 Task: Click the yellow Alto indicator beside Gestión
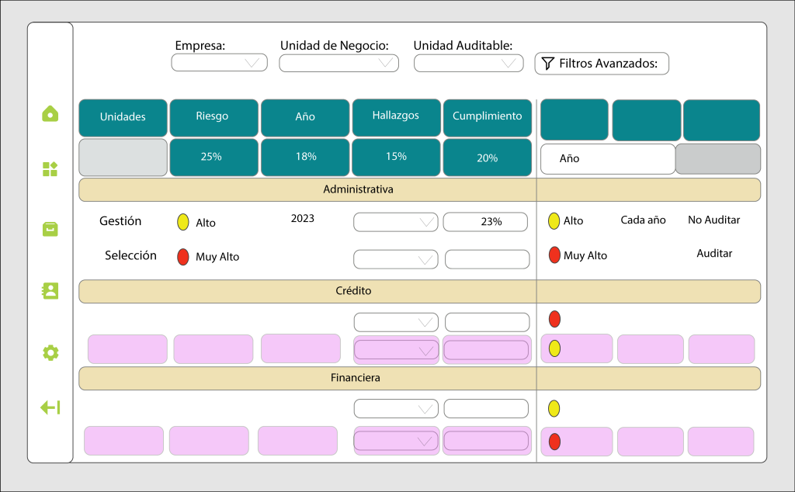click(x=183, y=222)
